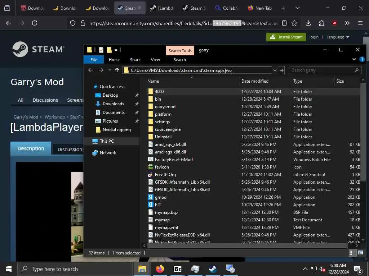
Task: Open the recent locations dropdown arrow
Action: [x=110, y=70]
